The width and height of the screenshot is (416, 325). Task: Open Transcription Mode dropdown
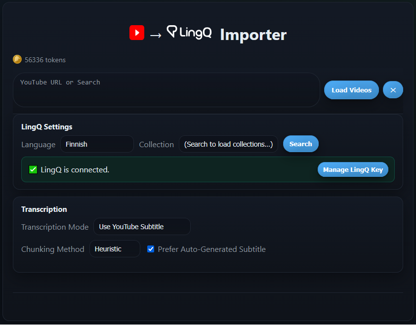[142, 227]
